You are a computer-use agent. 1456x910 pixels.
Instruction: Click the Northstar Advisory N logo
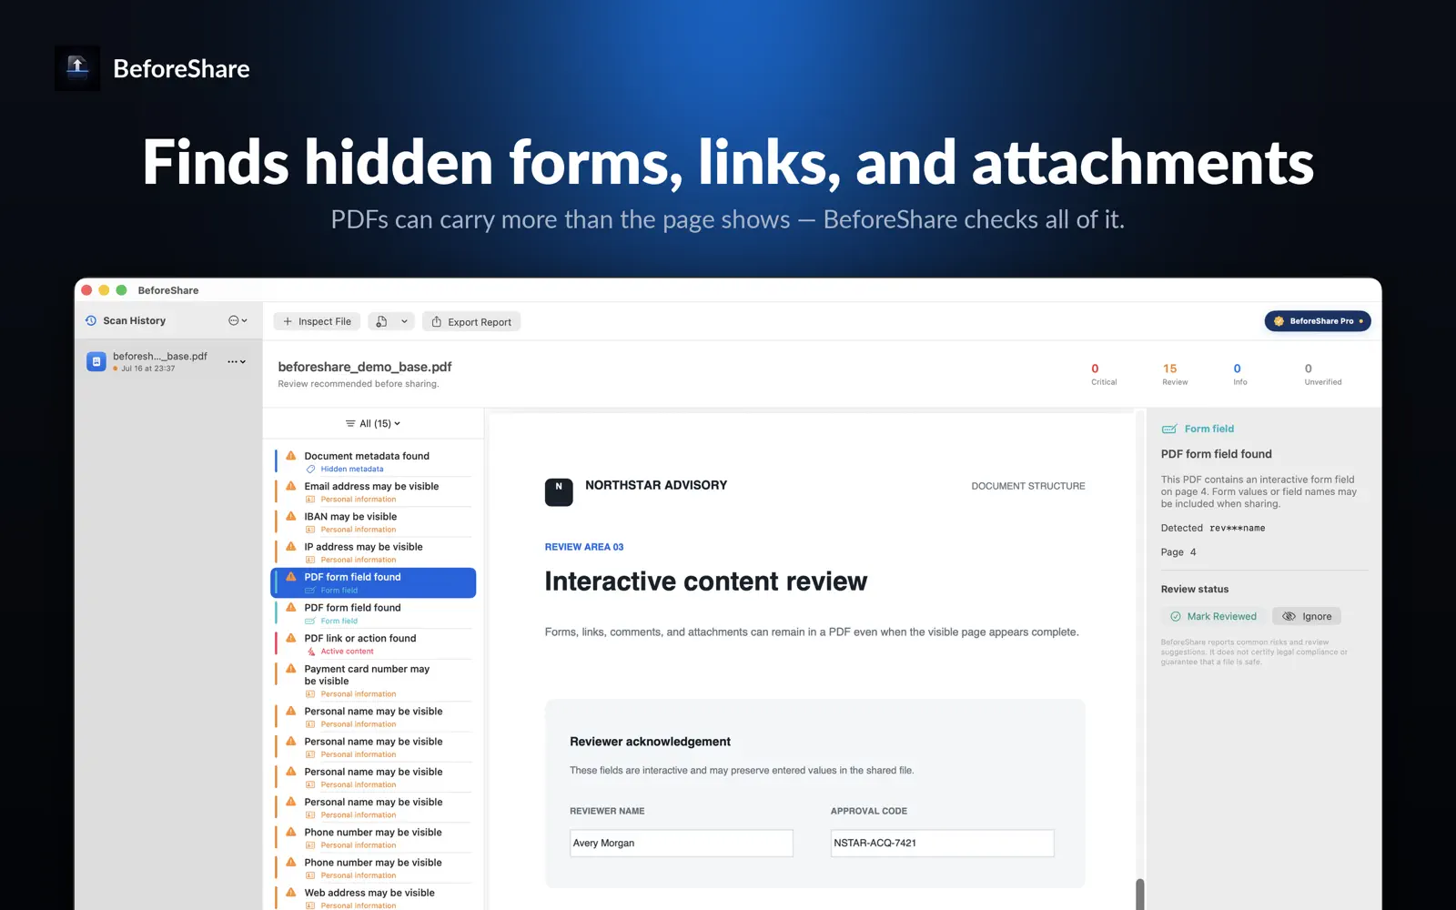pos(559,491)
